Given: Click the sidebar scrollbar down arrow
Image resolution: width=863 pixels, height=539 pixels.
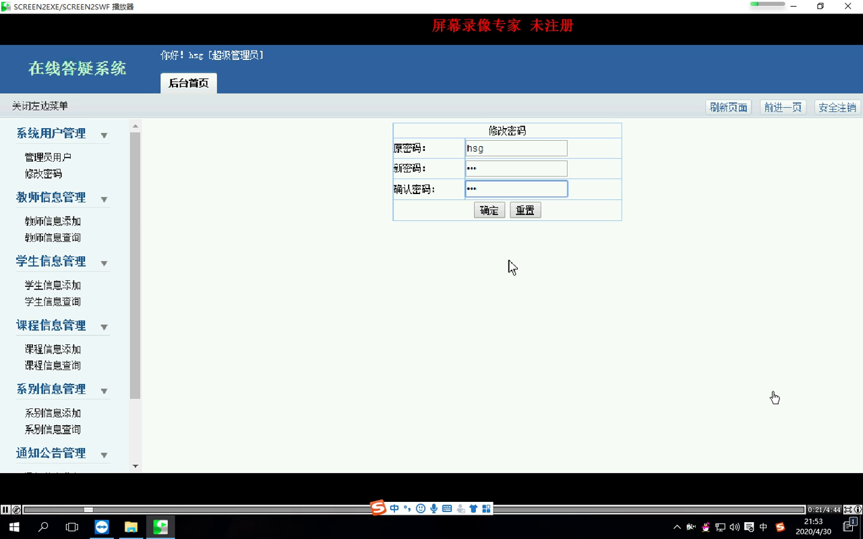Looking at the screenshot, I should click(x=135, y=466).
